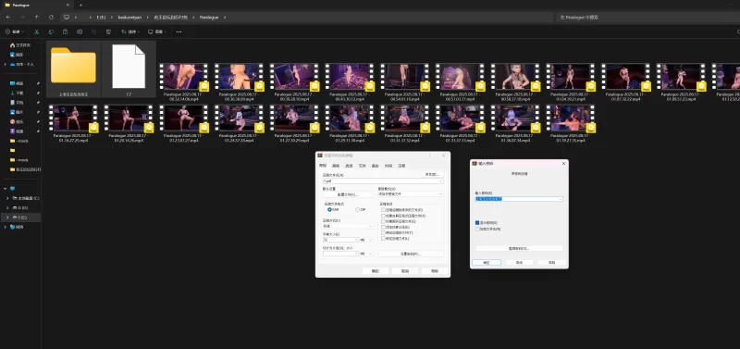
Task: Select the Network item in navigation pane
Action: tap(17, 227)
